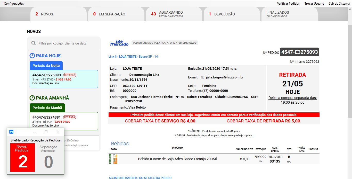
Task: Click the Separação Atrasada tile in popup
Action: pos(48,158)
